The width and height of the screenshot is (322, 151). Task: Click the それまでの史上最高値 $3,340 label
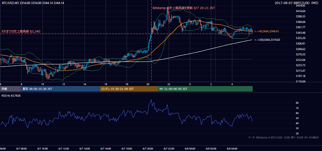click(x=21, y=31)
